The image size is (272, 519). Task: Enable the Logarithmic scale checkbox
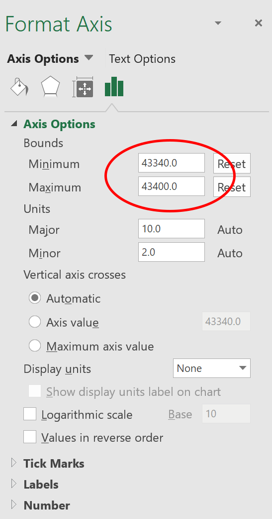tap(30, 414)
